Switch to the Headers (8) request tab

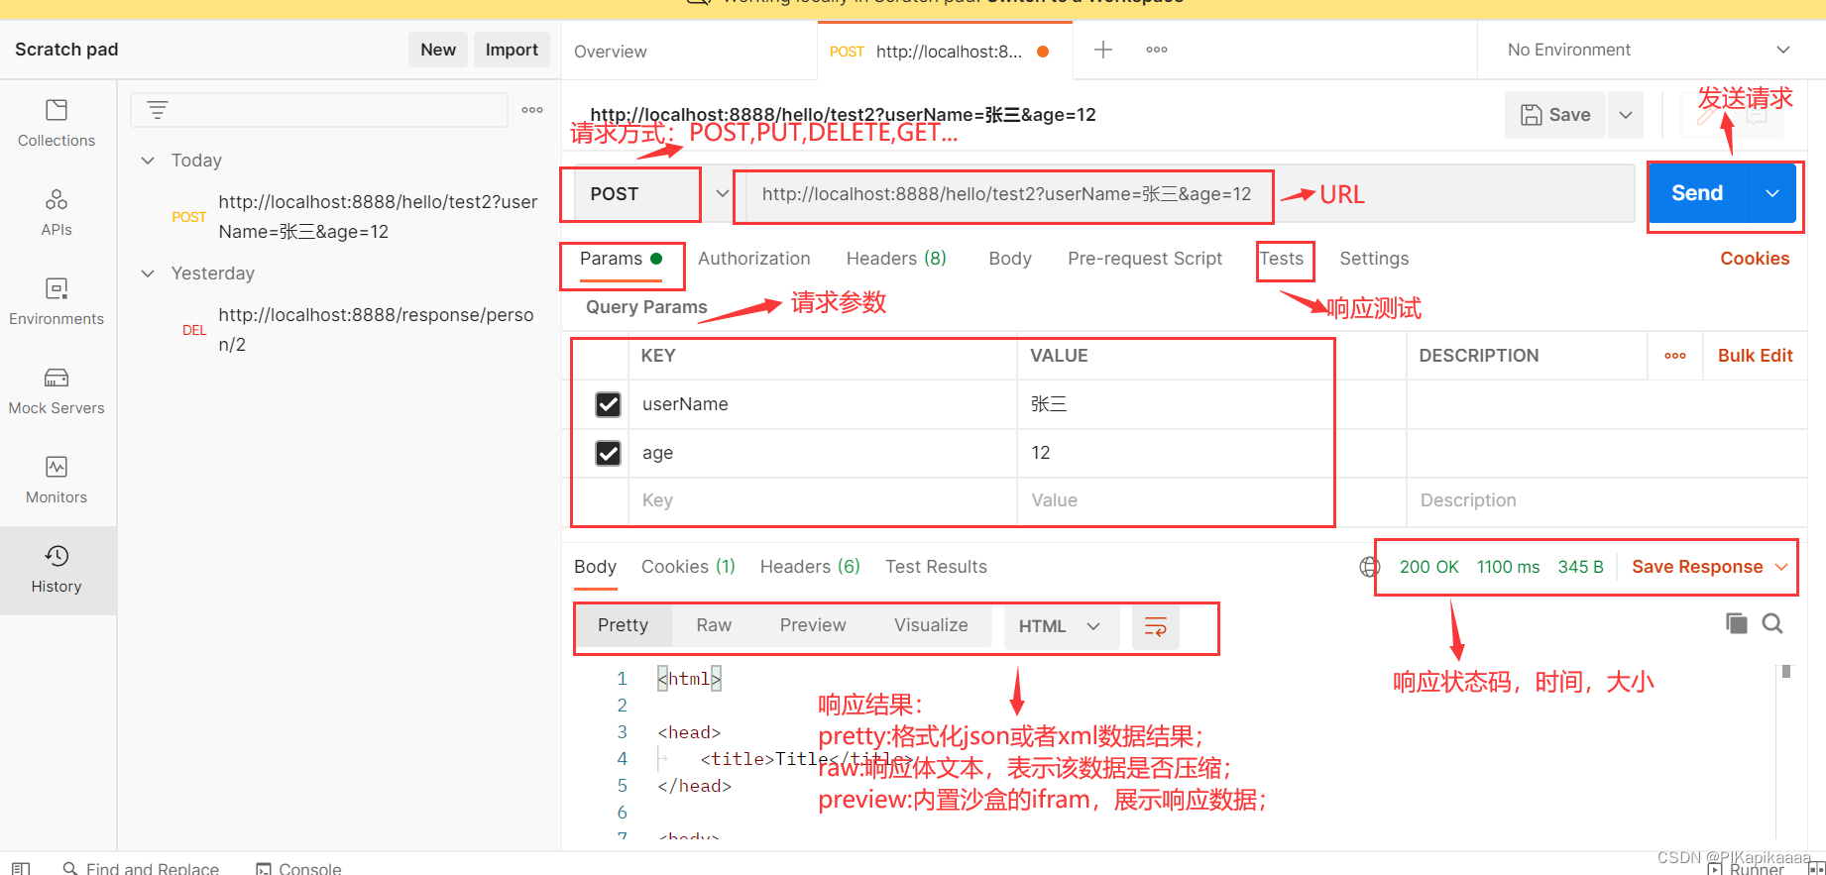coord(896,259)
